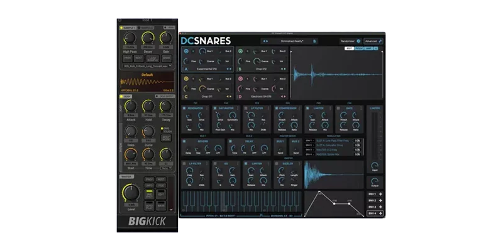Go to next sample in slot D

tap(284, 97)
